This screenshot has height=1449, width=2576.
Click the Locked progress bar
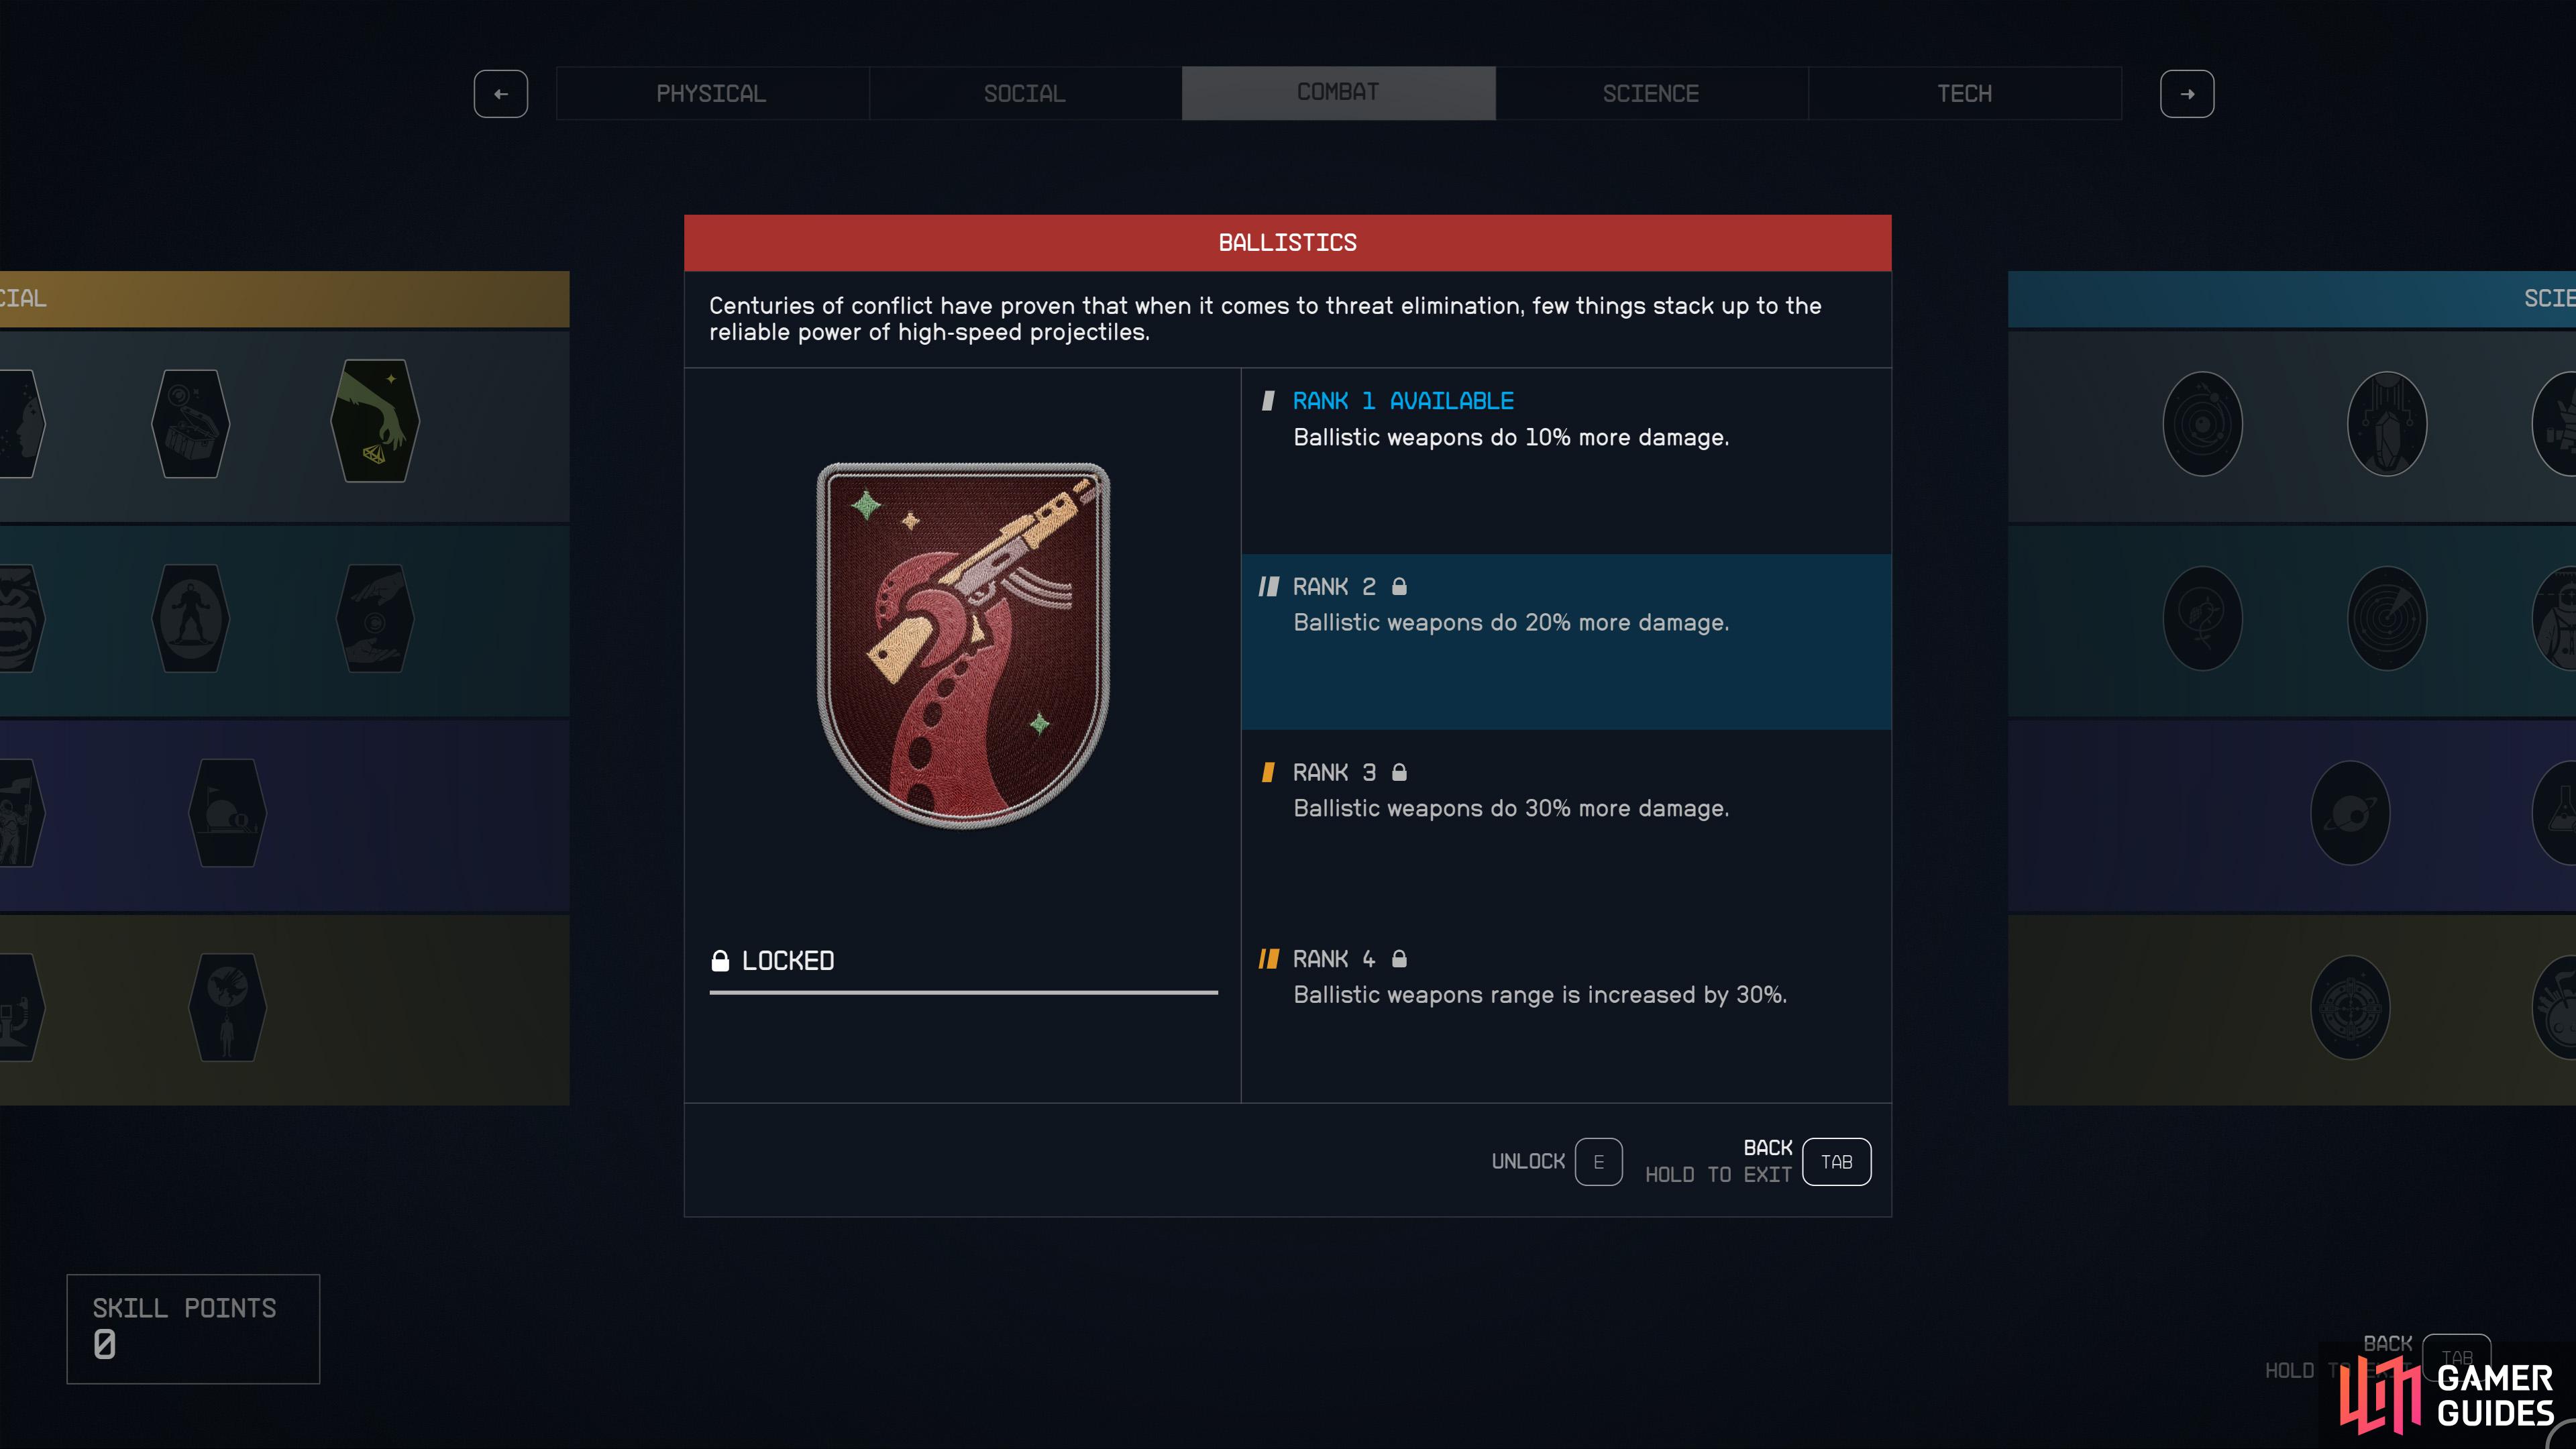[x=964, y=992]
